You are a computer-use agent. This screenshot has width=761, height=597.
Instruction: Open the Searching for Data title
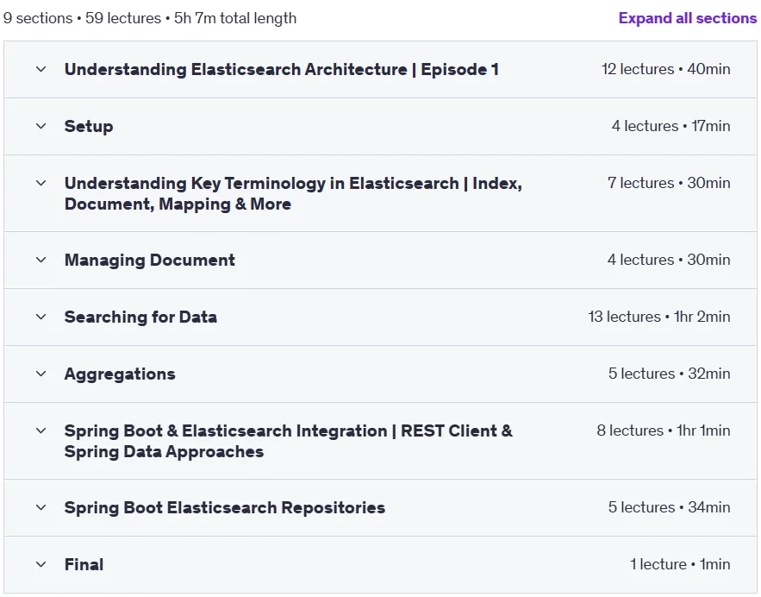click(140, 317)
